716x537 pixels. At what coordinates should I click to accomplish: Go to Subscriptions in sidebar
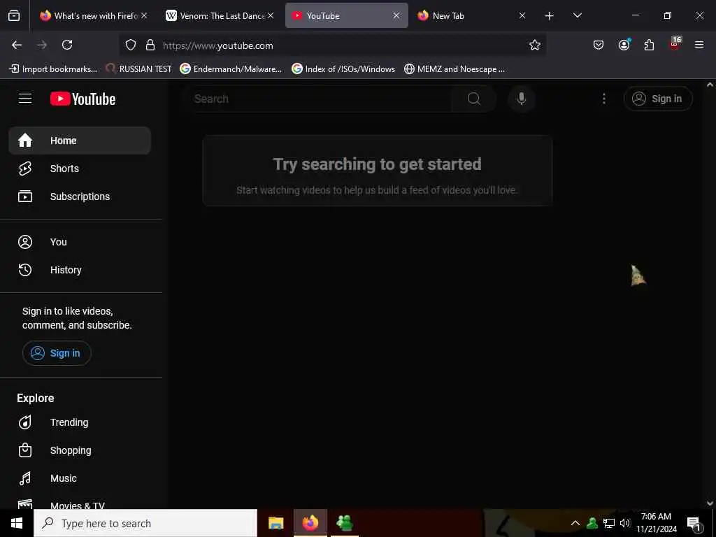tap(80, 196)
